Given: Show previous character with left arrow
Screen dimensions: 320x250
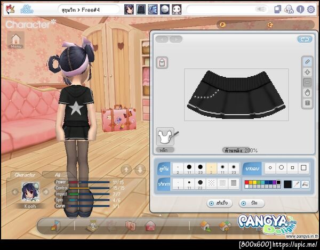Looking at the screenshot, I should coord(15,192).
